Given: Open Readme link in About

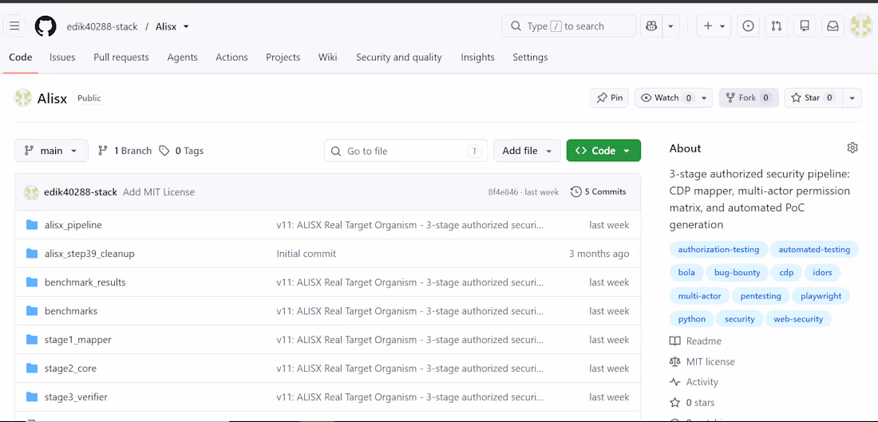Looking at the screenshot, I should 695,341.
